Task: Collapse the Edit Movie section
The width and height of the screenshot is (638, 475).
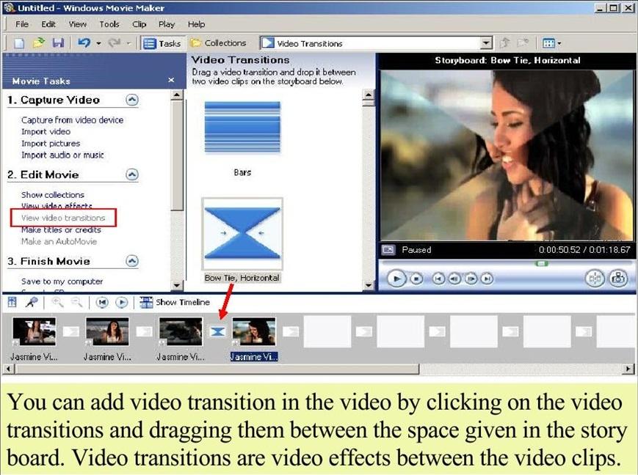Action: click(x=132, y=174)
